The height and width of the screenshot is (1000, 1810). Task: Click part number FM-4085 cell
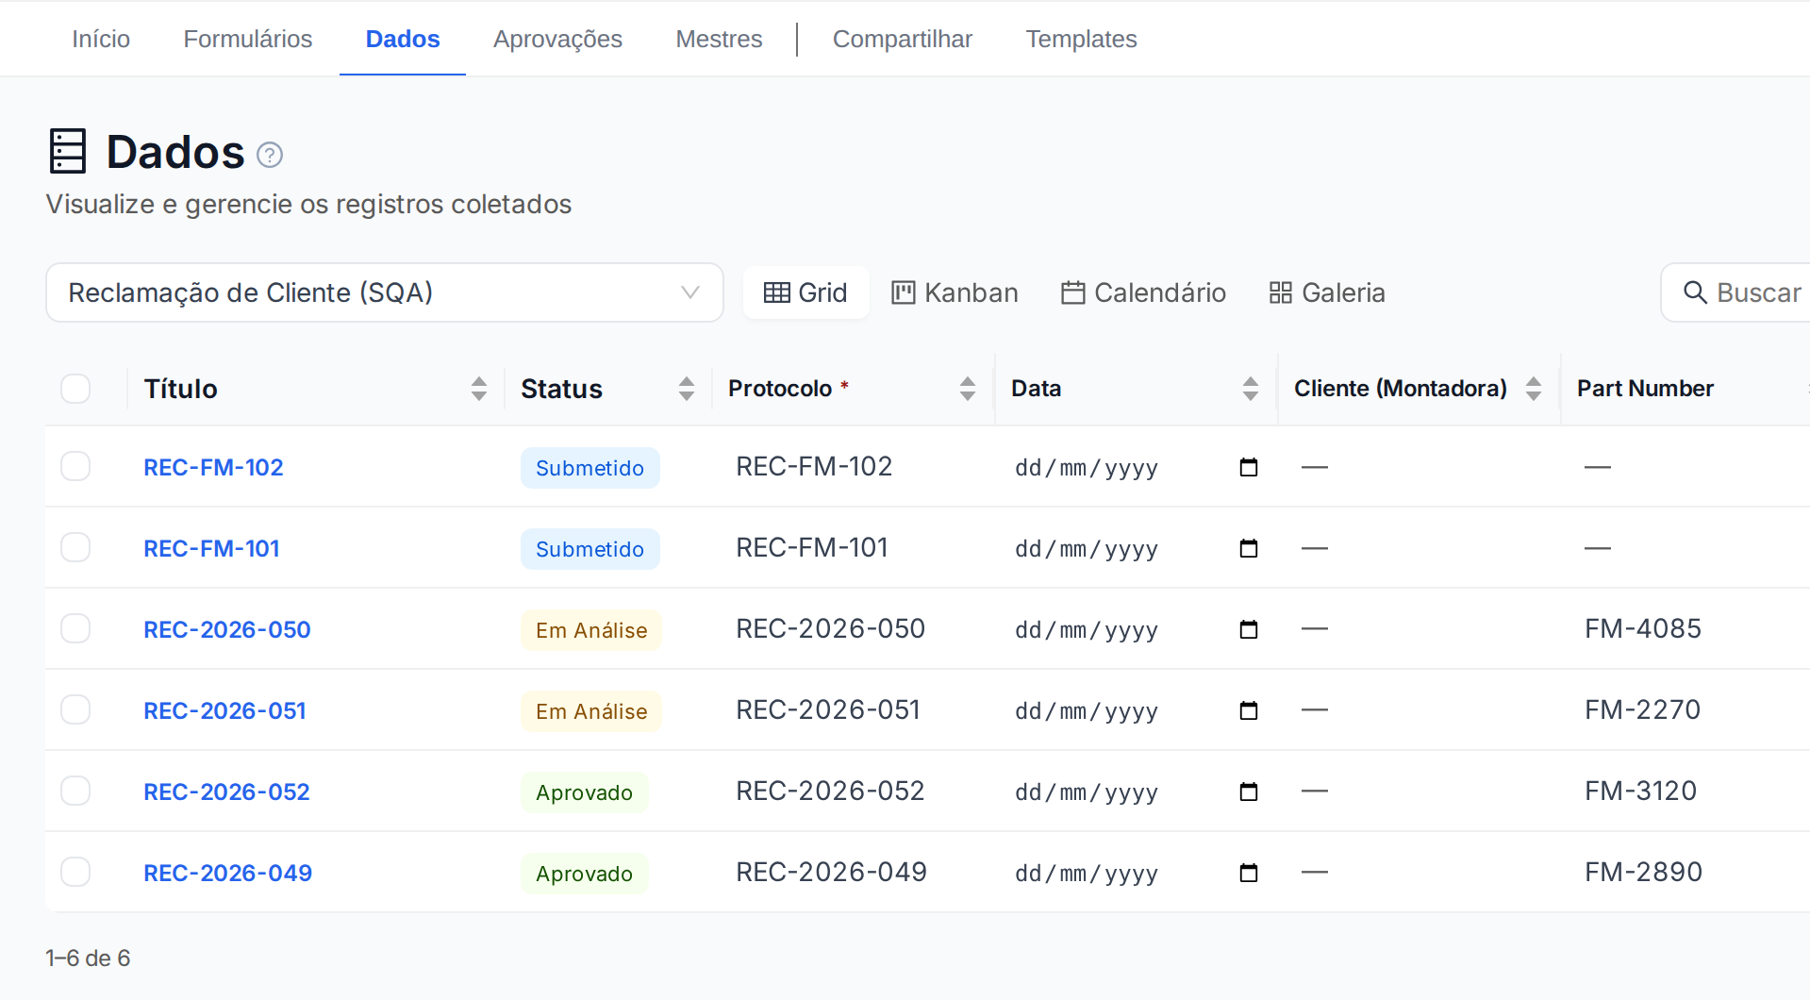pyautogui.click(x=1643, y=628)
